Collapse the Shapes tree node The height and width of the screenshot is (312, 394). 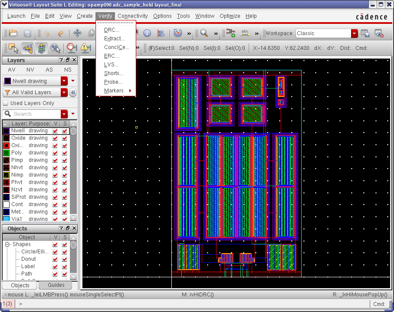(7, 244)
